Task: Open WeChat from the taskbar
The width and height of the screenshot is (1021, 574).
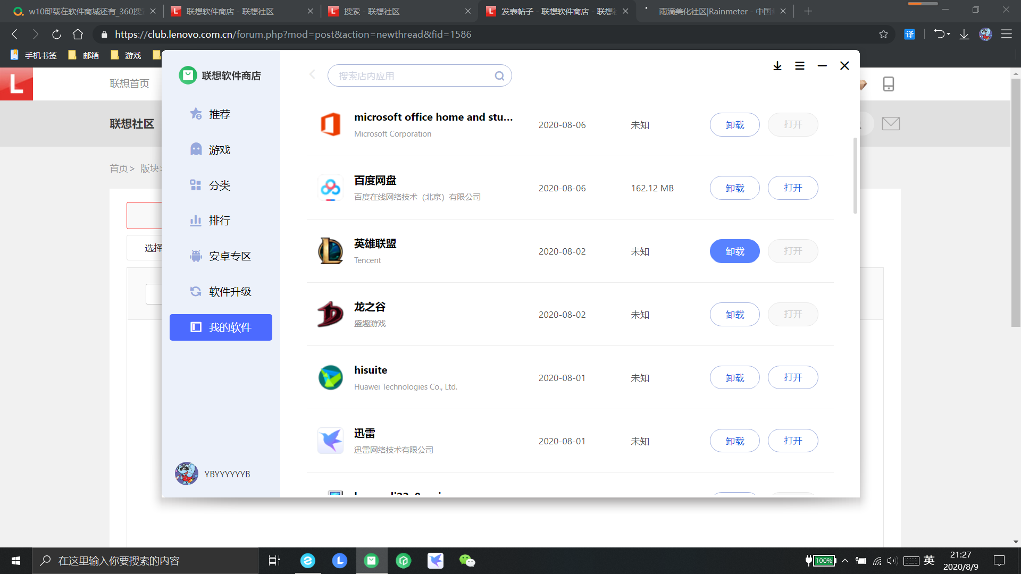Action: [467, 561]
